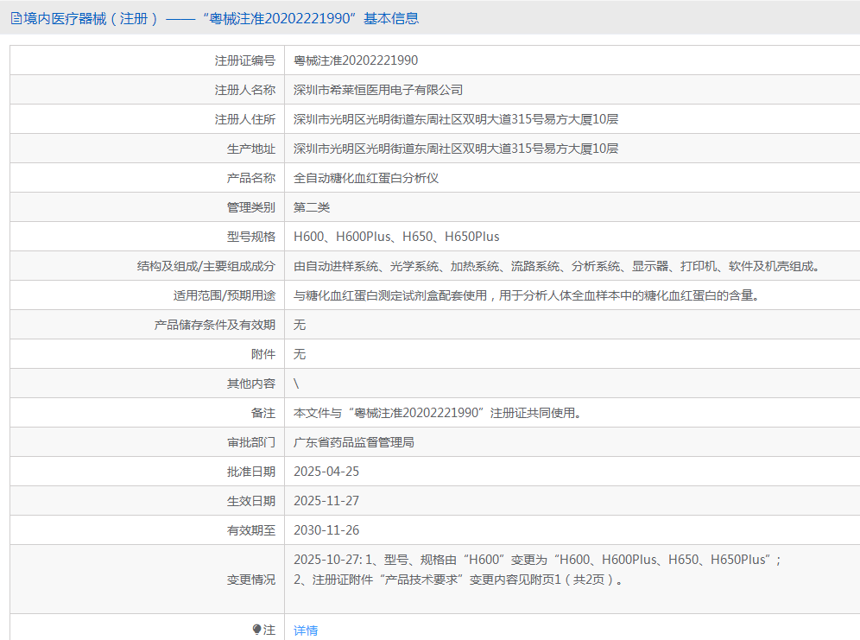Click the 注册人住所 label
The width and height of the screenshot is (860, 640).
coord(244,119)
